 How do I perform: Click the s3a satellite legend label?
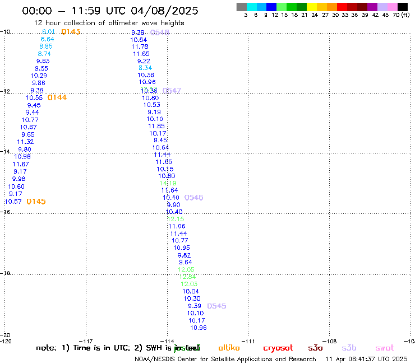click(315, 348)
